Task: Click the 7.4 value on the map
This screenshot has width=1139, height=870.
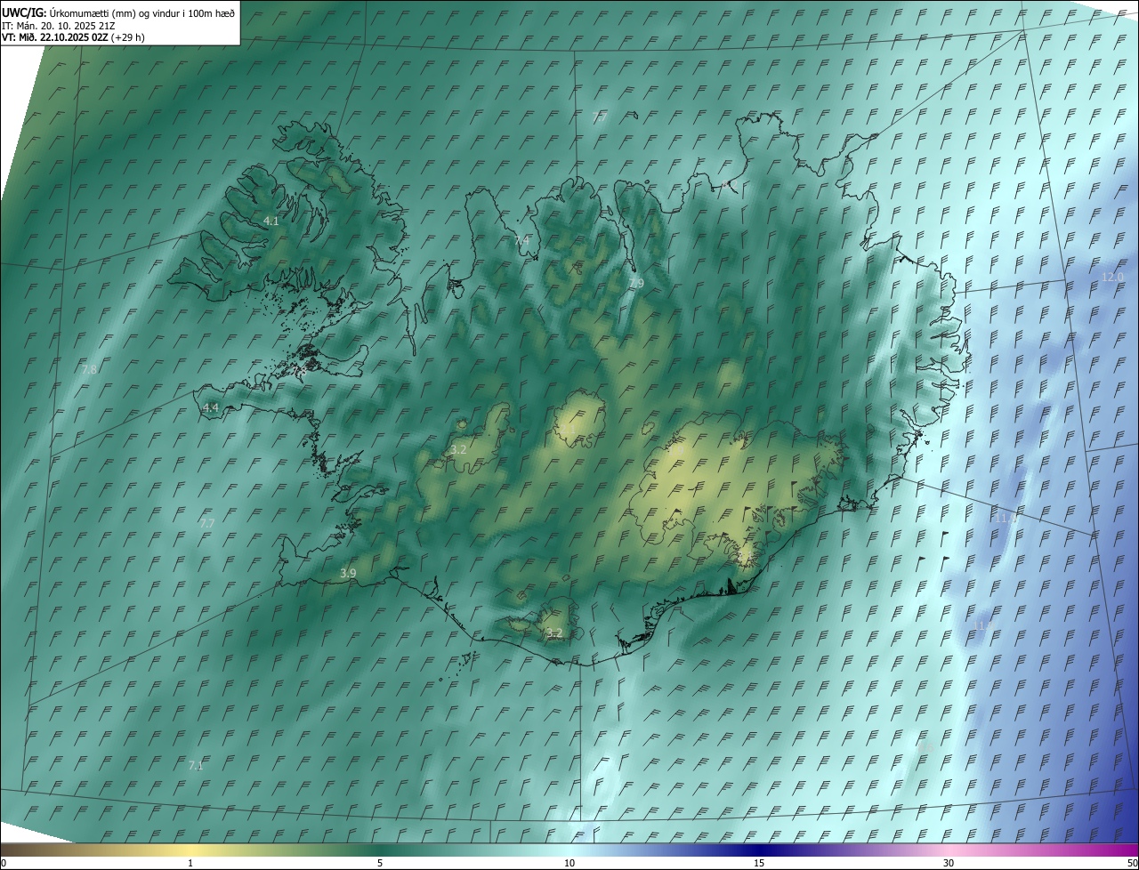Action: point(521,240)
